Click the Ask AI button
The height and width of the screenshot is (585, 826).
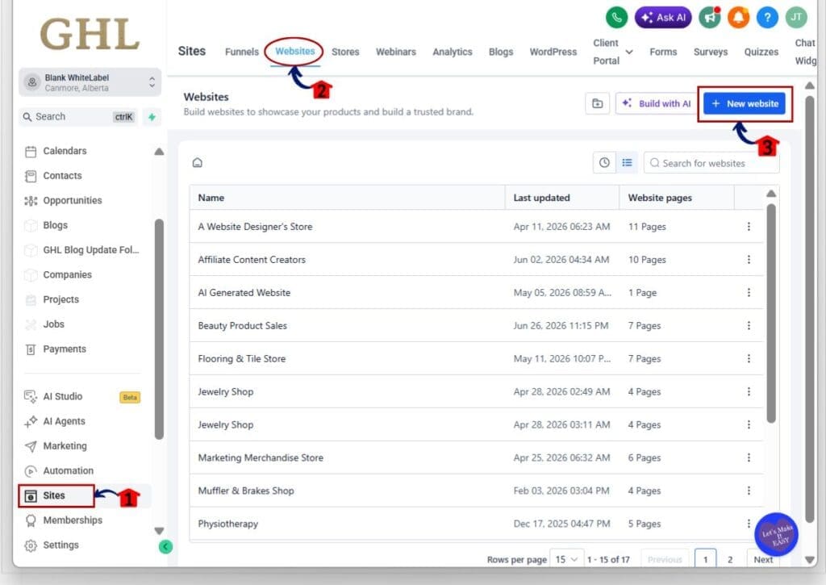click(663, 18)
